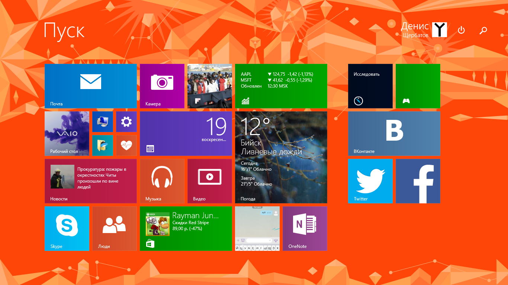Open the Новости news tile
This screenshot has width=508, height=285.
point(91,181)
